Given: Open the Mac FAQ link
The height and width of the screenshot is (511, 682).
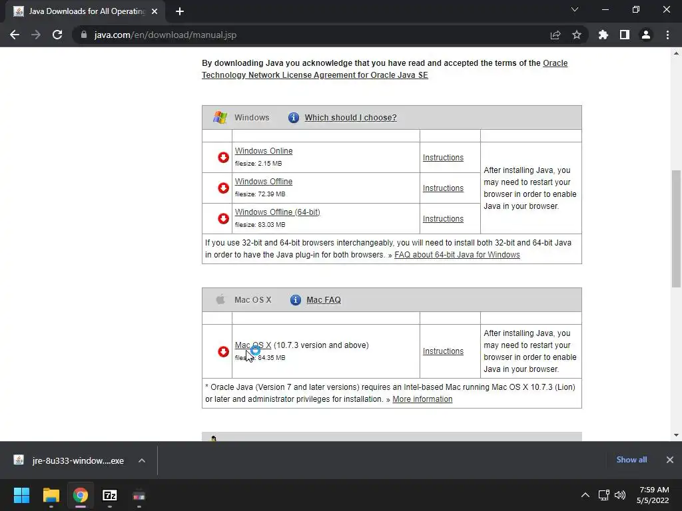Looking at the screenshot, I should 324,300.
